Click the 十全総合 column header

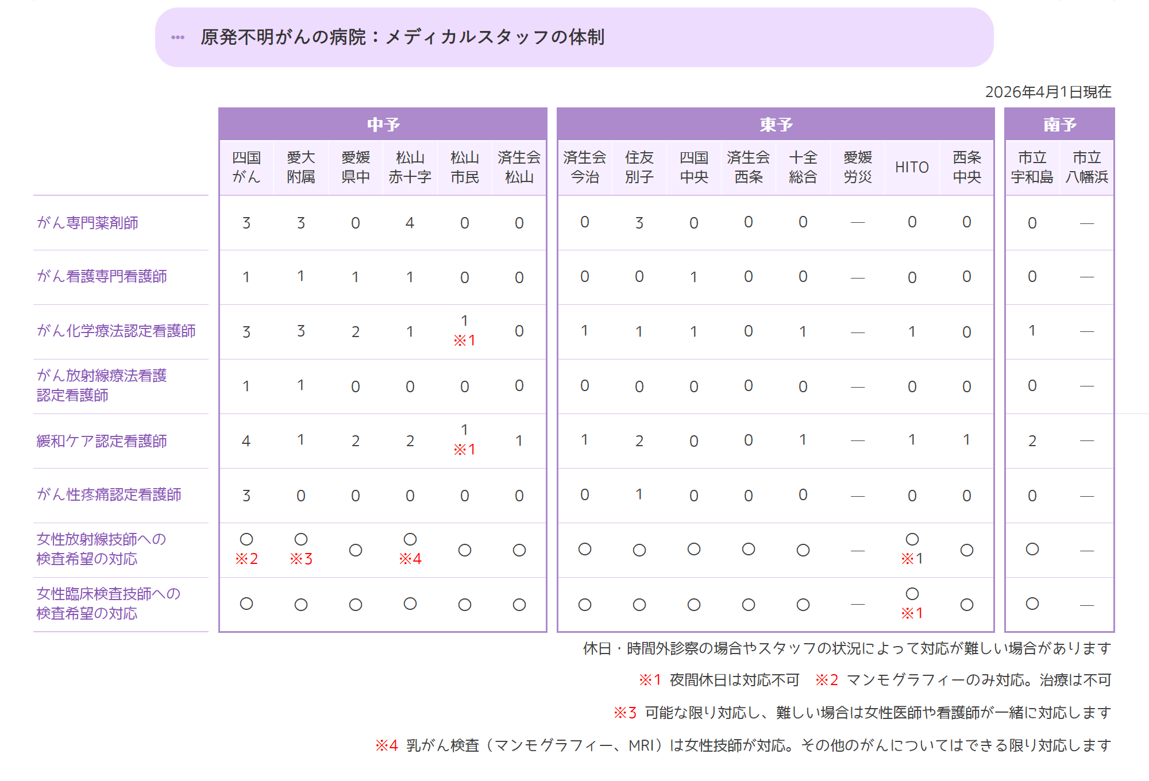(x=803, y=167)
